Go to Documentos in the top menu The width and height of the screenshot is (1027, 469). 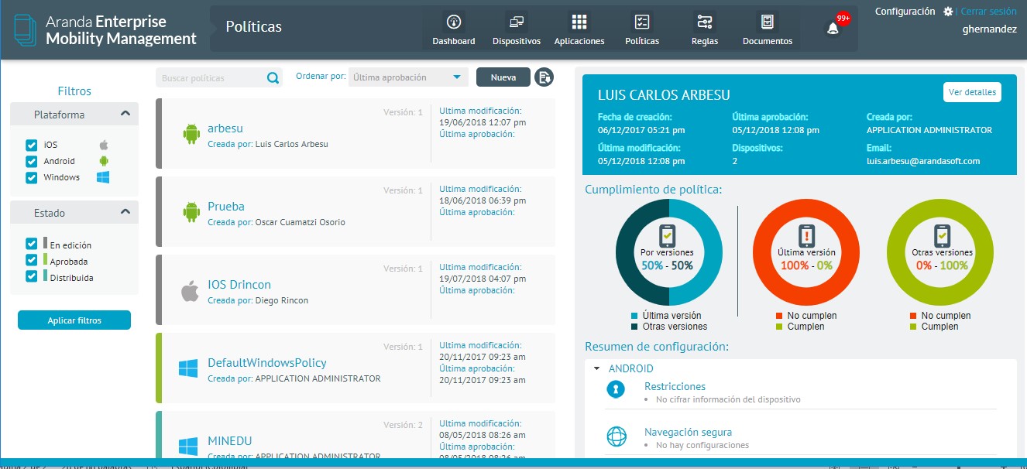point(768,41)
